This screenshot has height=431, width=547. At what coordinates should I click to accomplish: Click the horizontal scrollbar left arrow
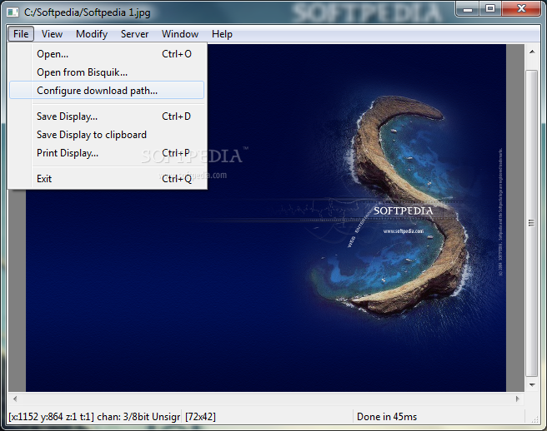point(15,399)
